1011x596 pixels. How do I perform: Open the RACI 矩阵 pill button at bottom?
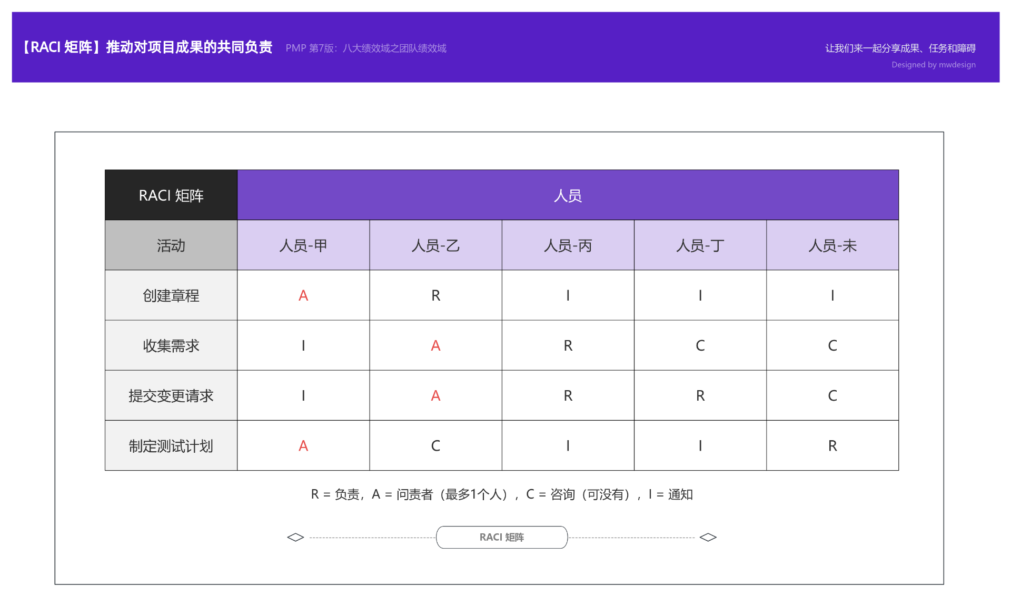pos(501,537)
